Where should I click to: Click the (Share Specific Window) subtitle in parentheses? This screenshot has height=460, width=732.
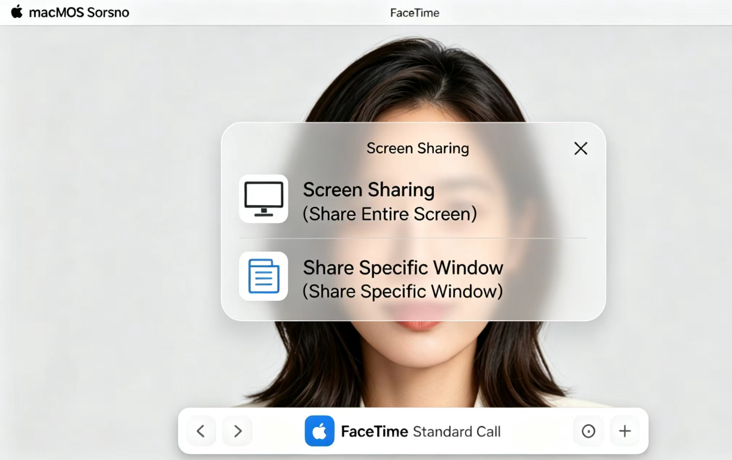[x=402, y=291]
